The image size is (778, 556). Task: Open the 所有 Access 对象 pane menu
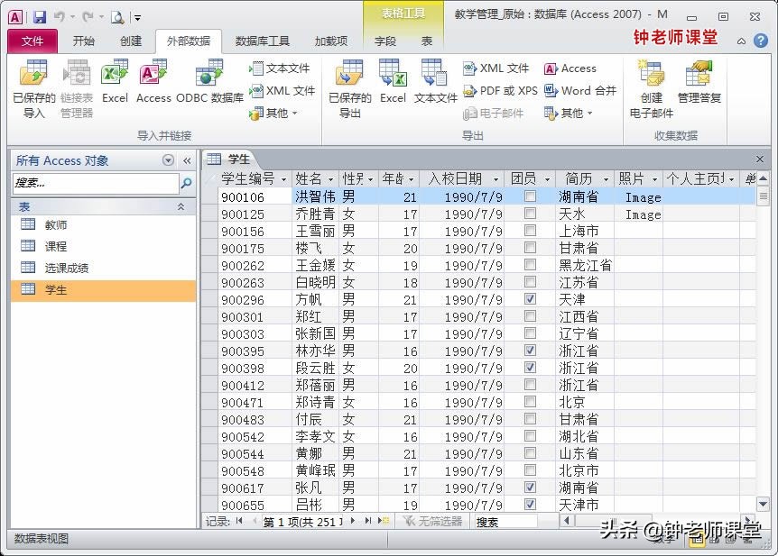pos(168,160)
